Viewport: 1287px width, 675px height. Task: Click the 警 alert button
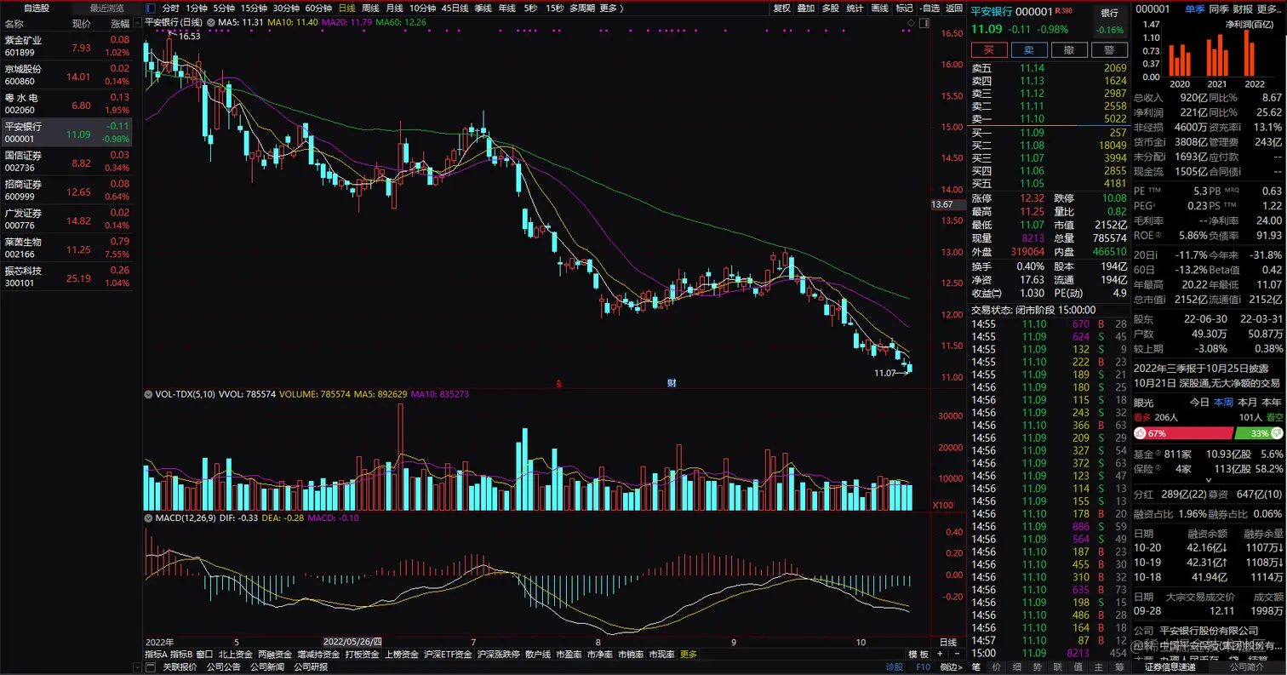1109,50
